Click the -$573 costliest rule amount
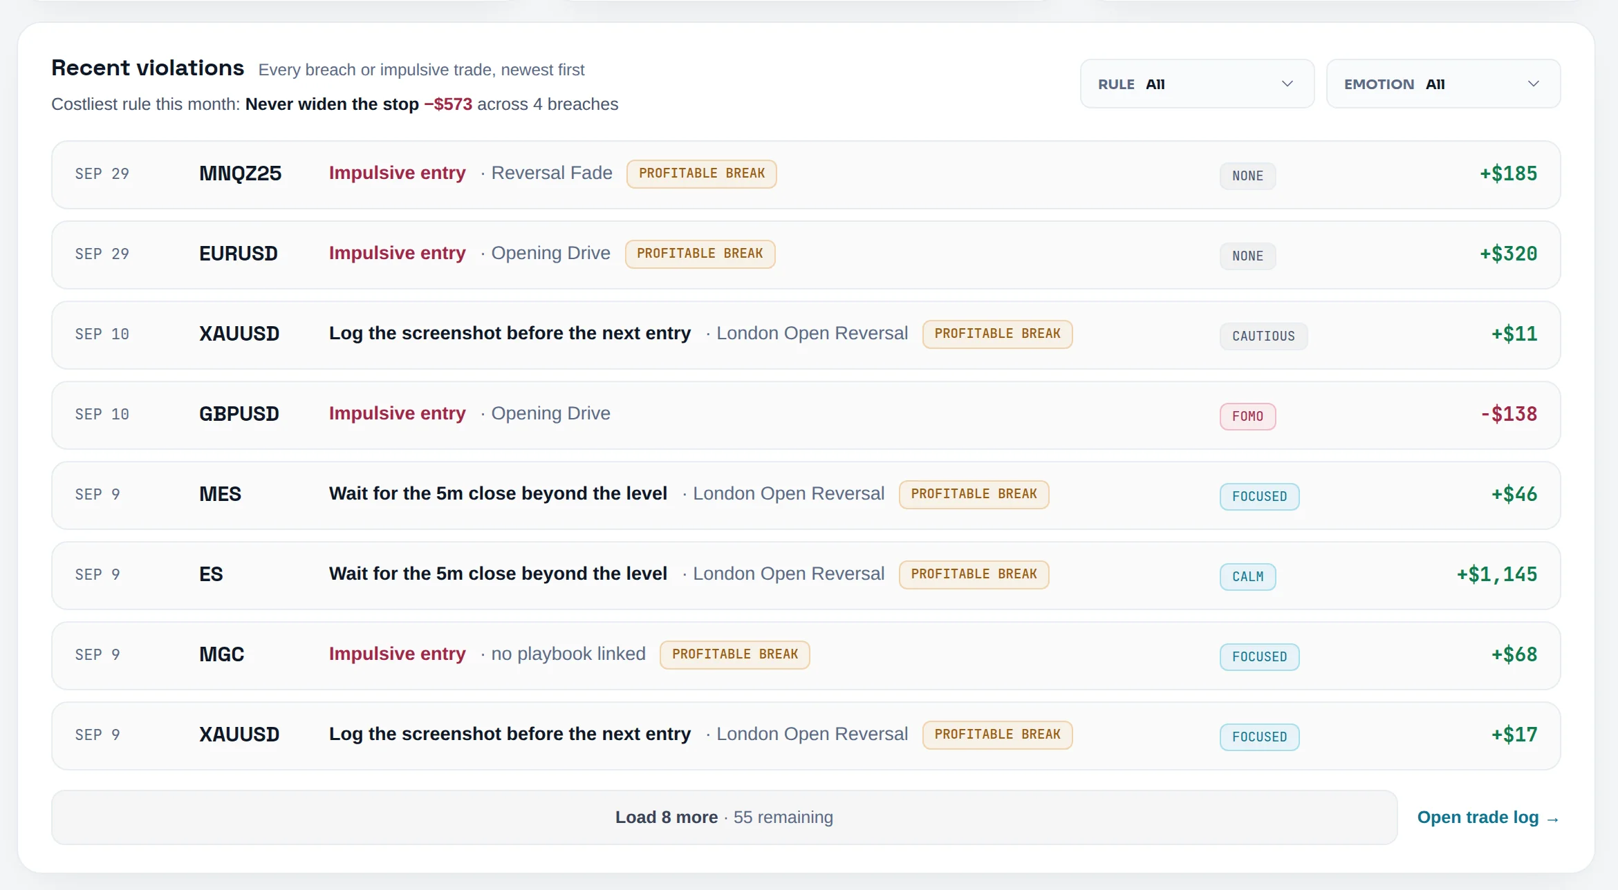1618x890 pixels. tap(448, 104)
